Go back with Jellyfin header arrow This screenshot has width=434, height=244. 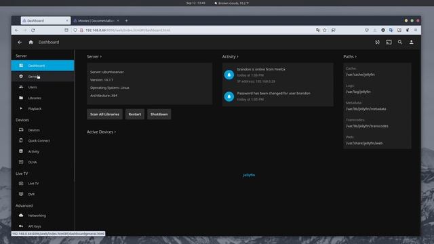[x=20, y=42]
